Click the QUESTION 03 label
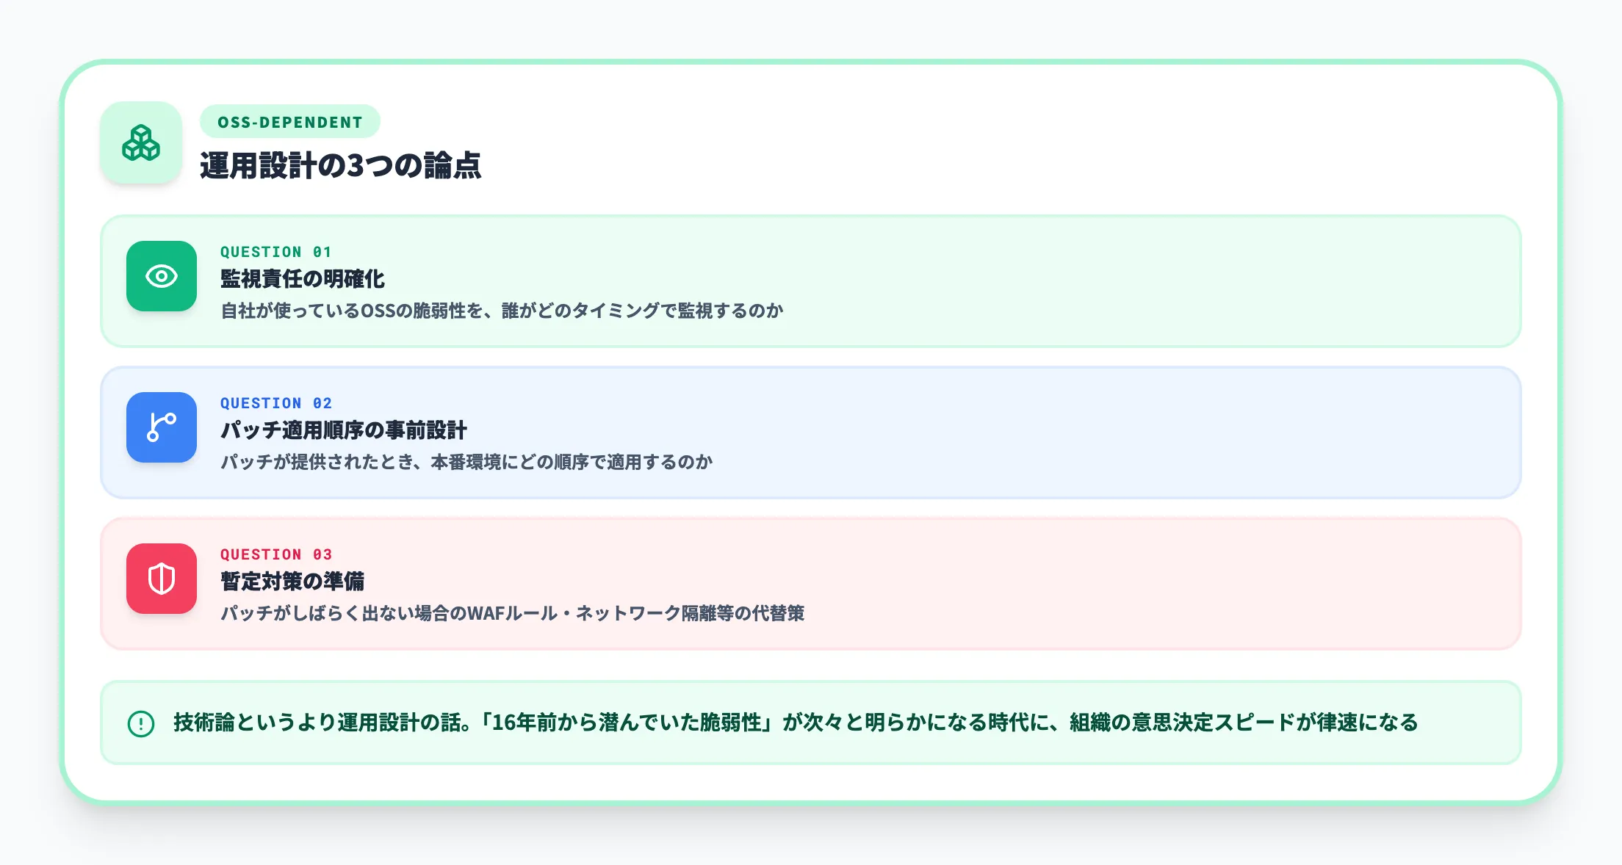The image size is (1622, 865). click(275, 555)
